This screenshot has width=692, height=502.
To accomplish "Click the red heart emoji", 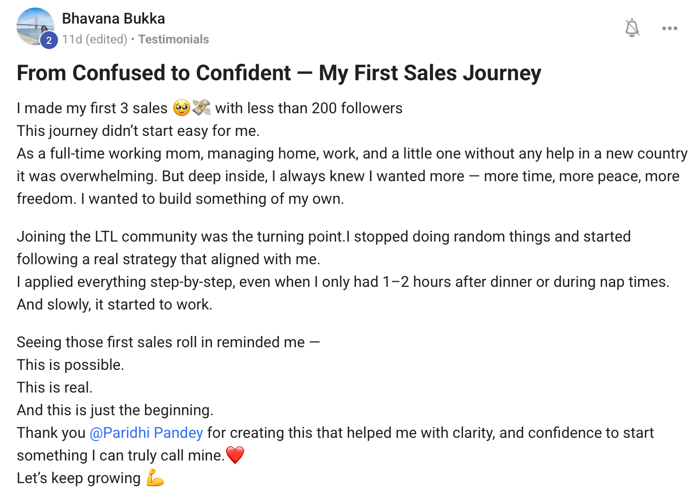I will coord(235,455).
